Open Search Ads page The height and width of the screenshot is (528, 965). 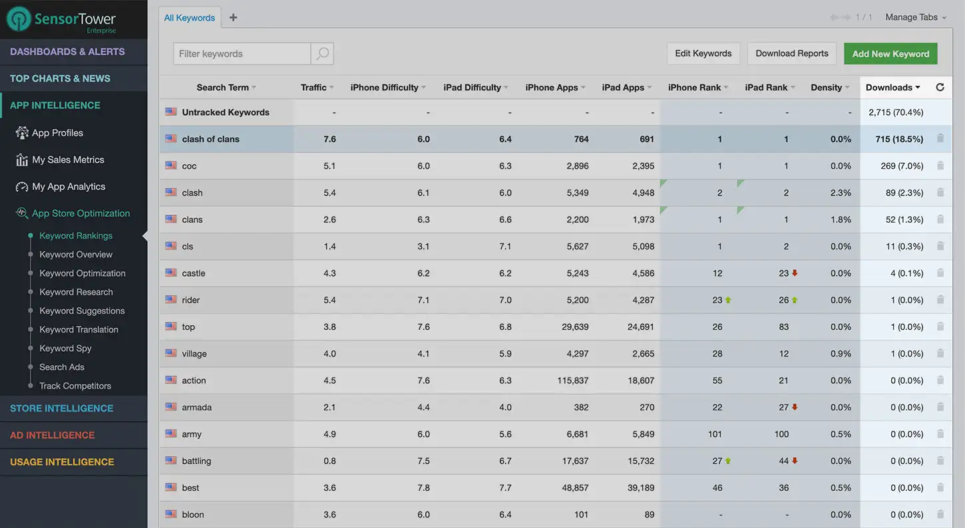tap(62, 367)
